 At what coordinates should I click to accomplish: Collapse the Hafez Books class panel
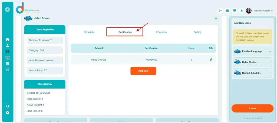tap(216, 18)
